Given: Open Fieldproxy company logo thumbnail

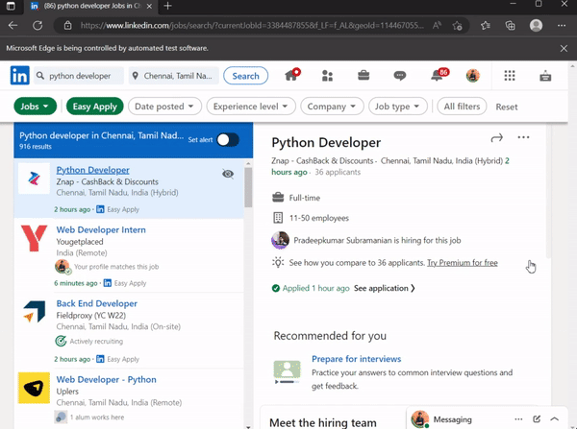Looking at the screenshot, I should click(x=34, y=312).
